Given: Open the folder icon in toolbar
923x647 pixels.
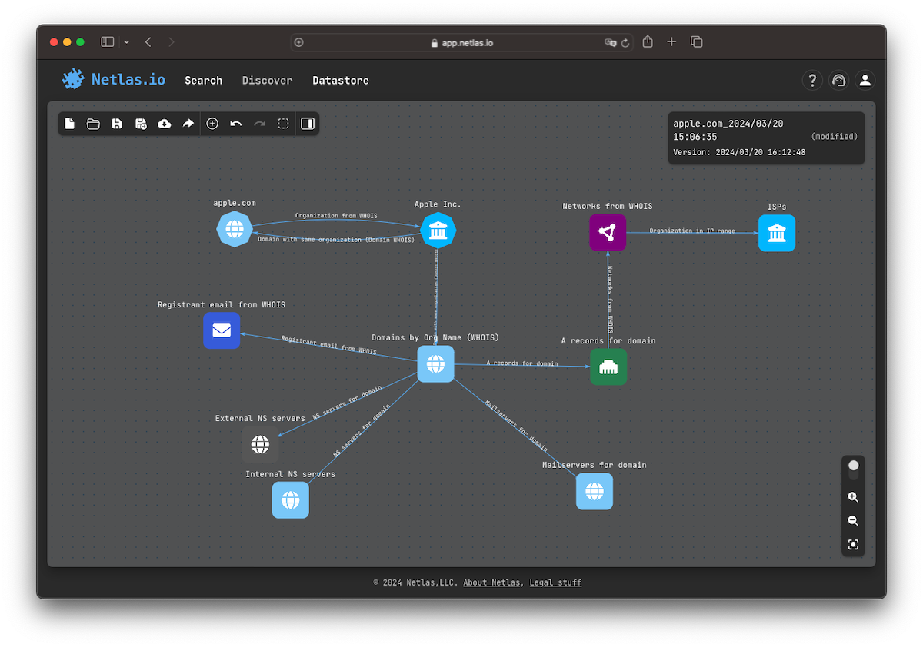Looking at the screenshot, I should tap(93, 124).
